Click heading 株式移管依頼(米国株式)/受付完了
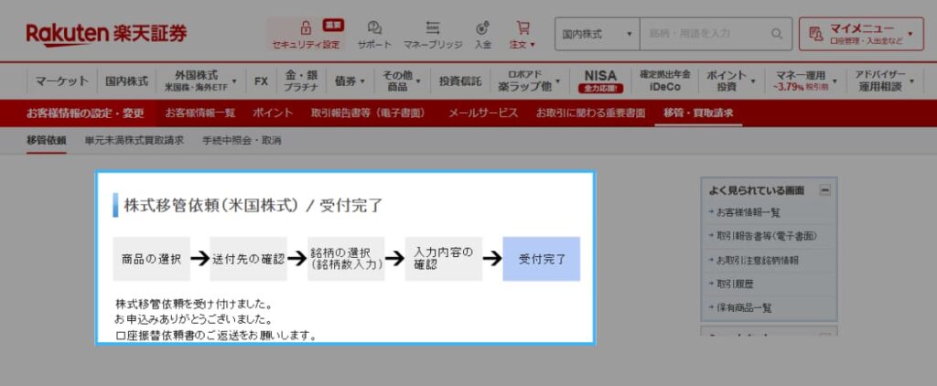Screen dimensions: 937x386 [x=253, y=206]
